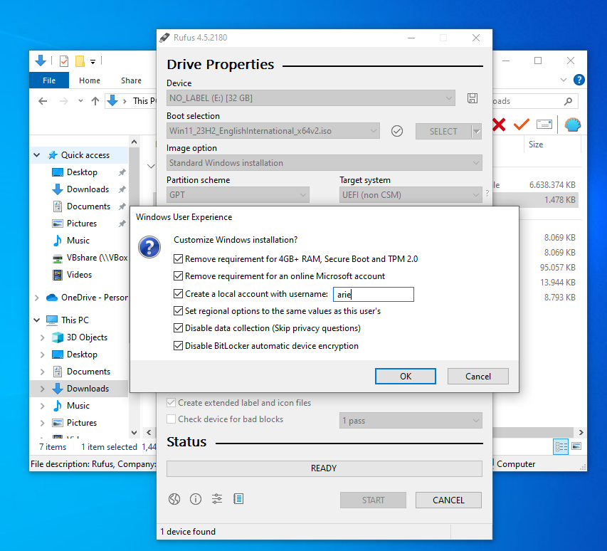Uncheck remove online Microsoft account requirement
Screen dimensions: 607x551
tap(178, 276)
